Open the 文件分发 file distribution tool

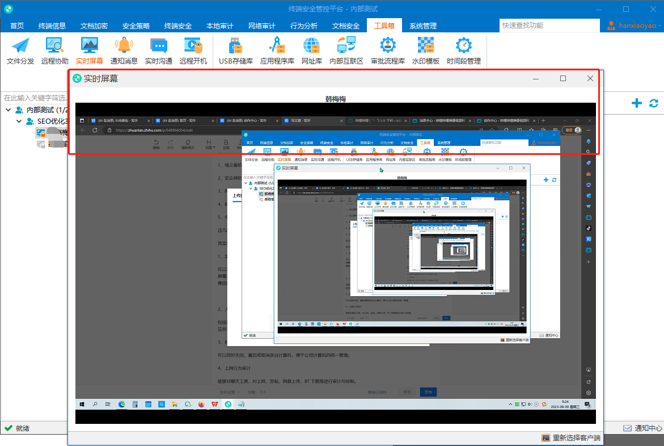point(20,51)
